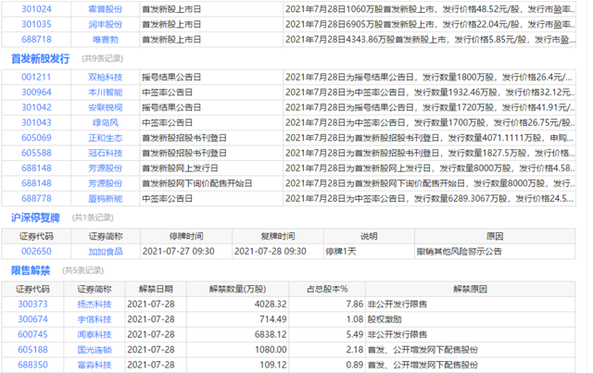This screenshot has height=373, width=593.
Task: Click the 复牌时间 column header
Action: [278, 236]
